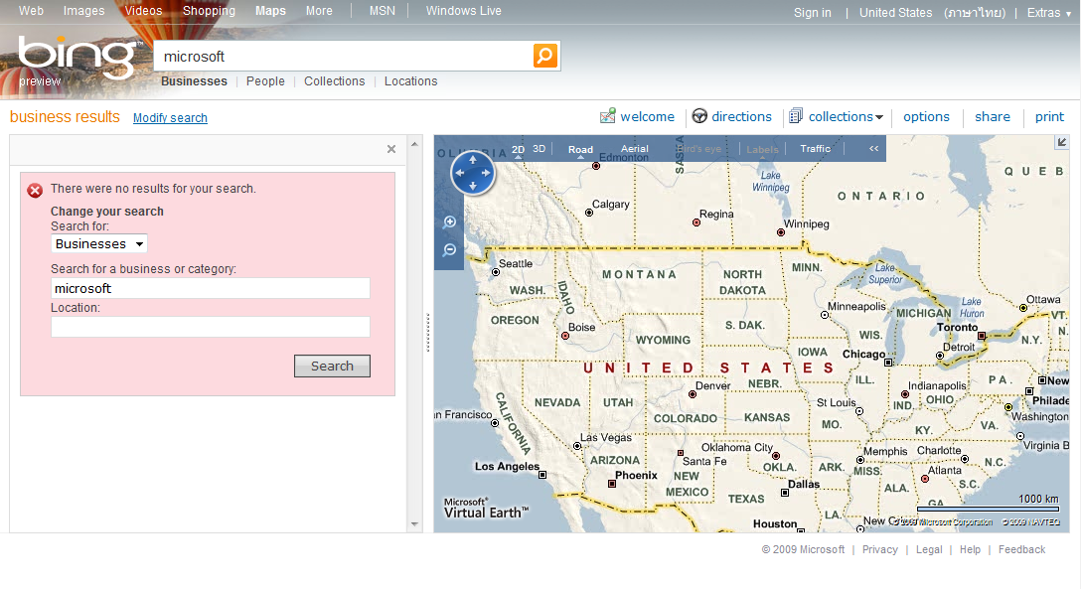Open the More menu
Screen dimensions: 1081x589
[319, 11]
